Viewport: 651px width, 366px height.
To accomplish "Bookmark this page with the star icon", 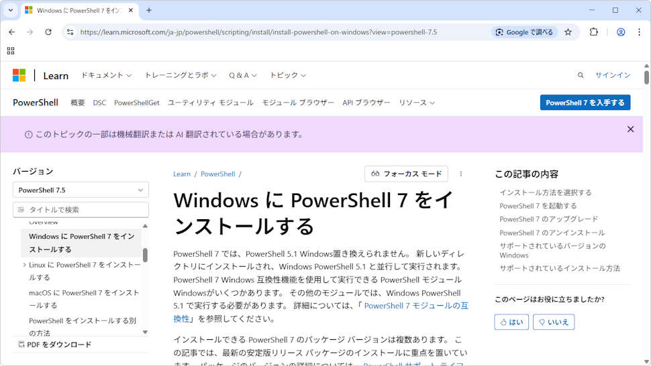I will pos(568,32).
